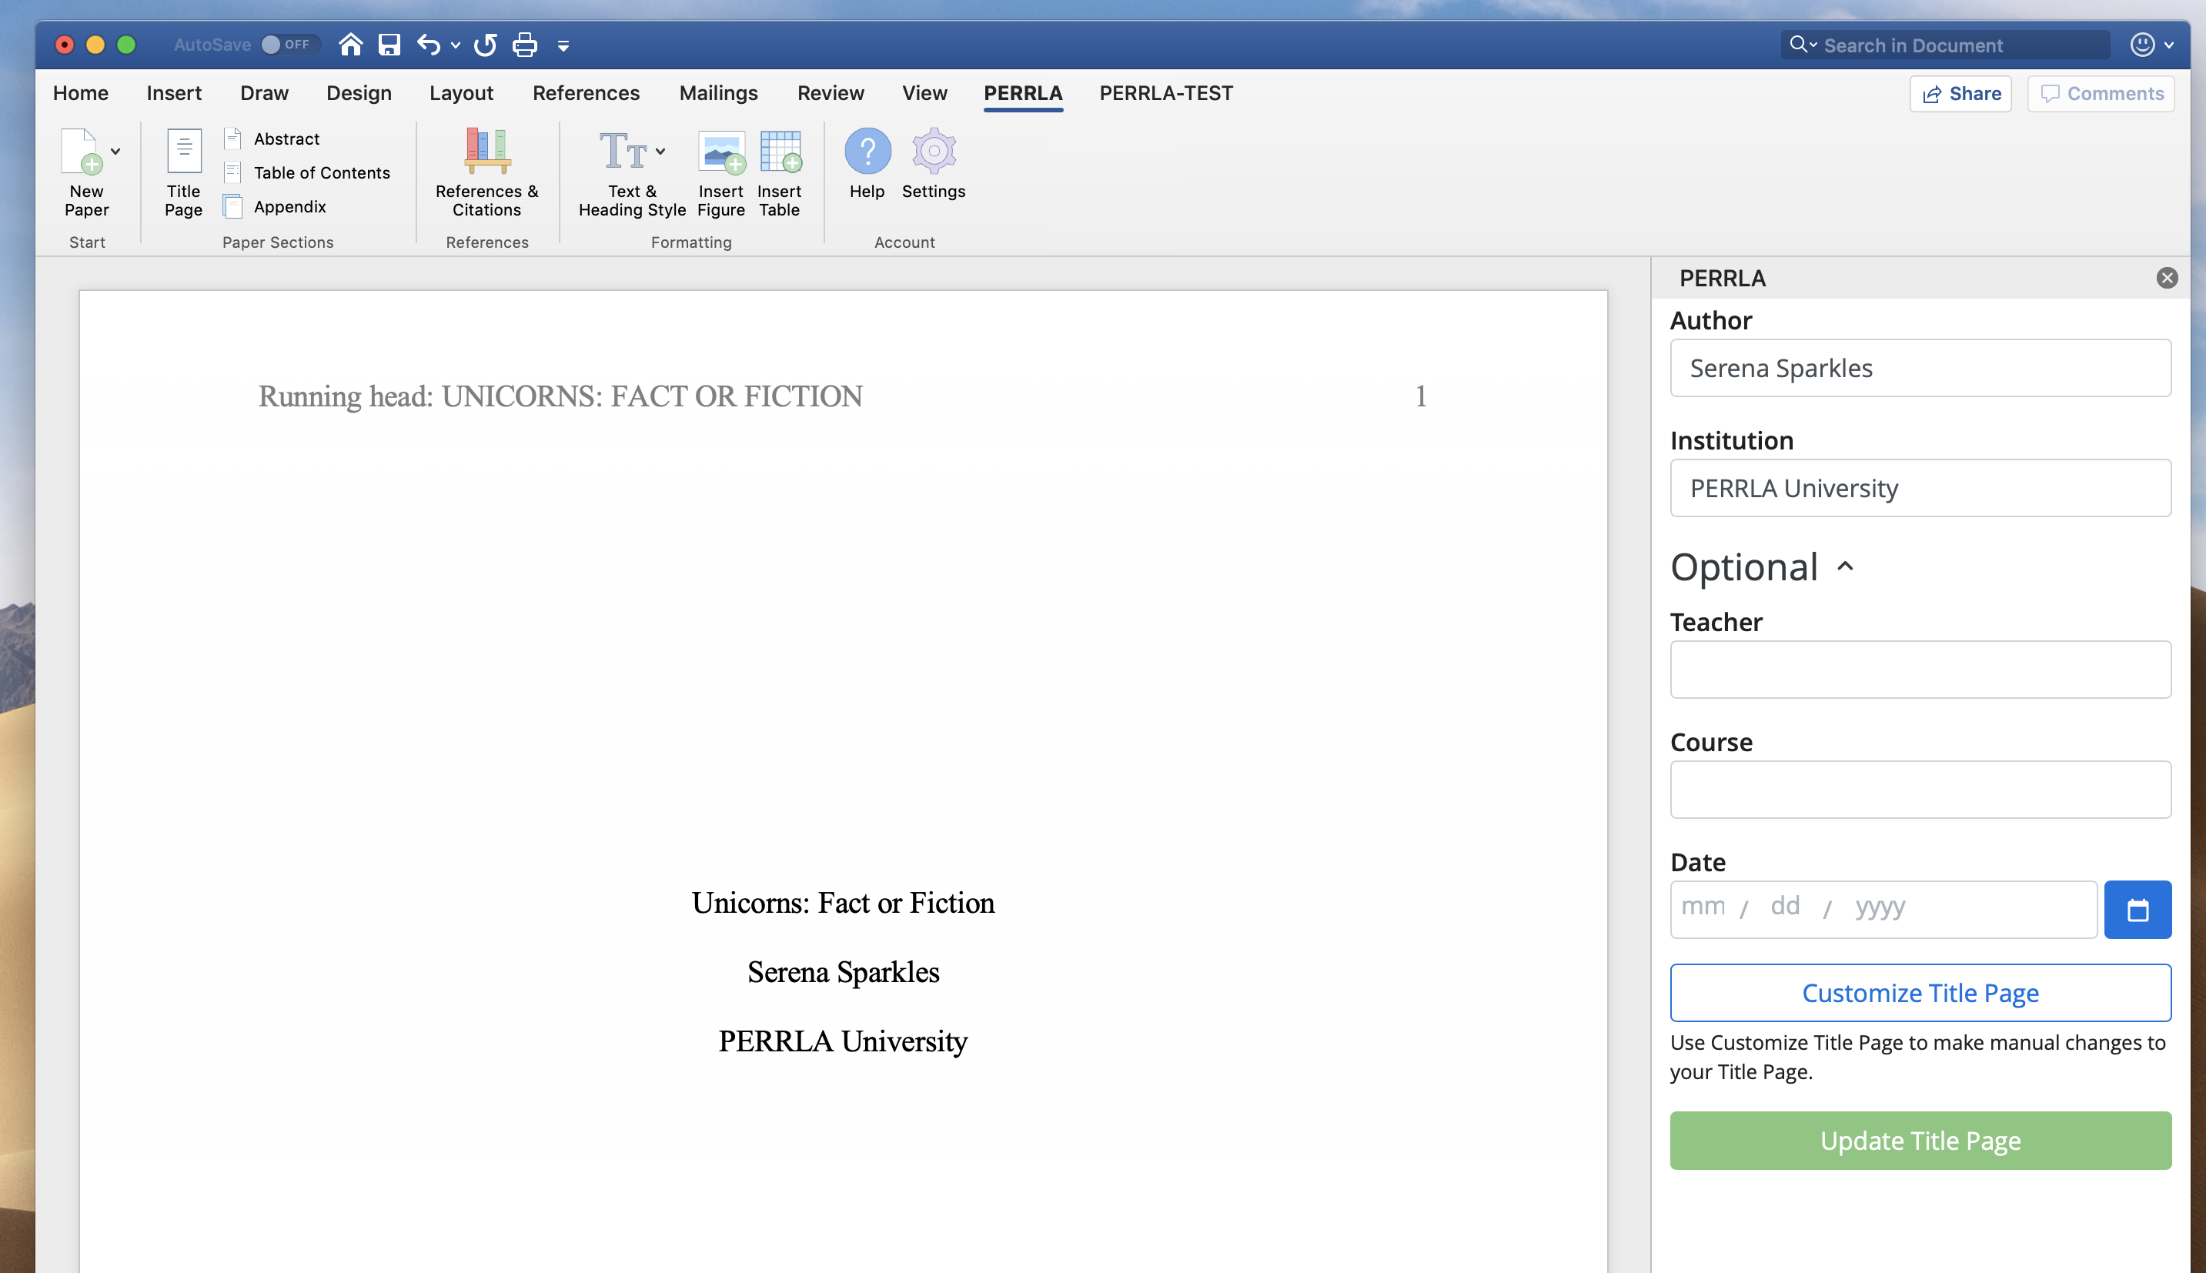Click Customize Title Page button
2206x1273 pixels.
[1919, 992]
